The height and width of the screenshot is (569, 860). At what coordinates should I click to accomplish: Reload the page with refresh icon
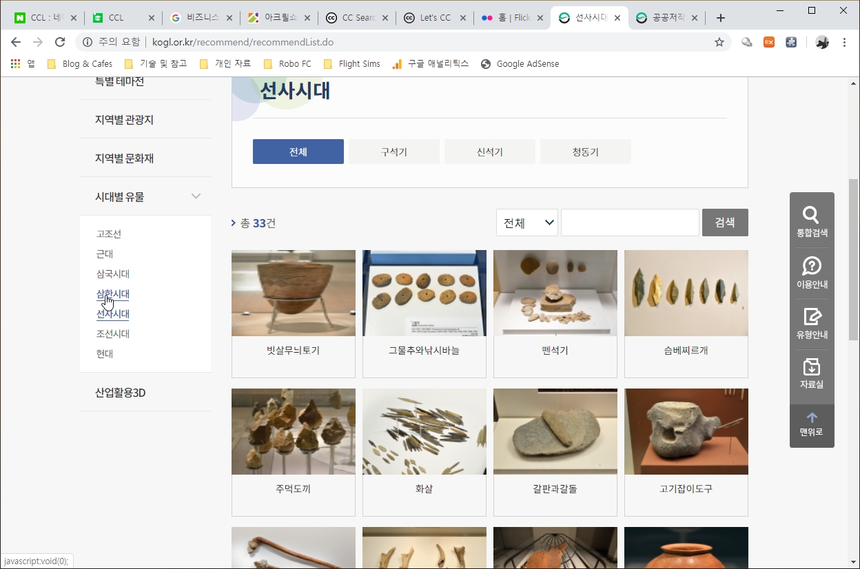click(x=60, y=42)
